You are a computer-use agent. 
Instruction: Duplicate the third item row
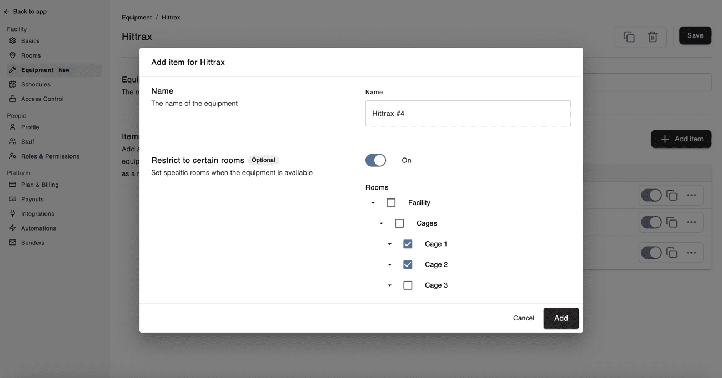pos(671,253)
